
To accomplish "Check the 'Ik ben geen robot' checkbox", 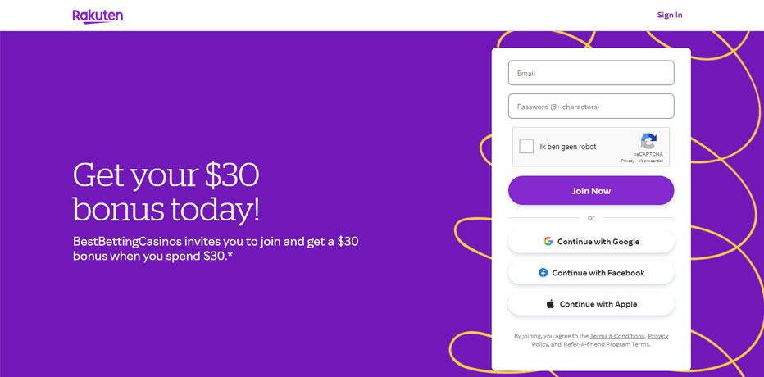I will (x=526, y=146).
